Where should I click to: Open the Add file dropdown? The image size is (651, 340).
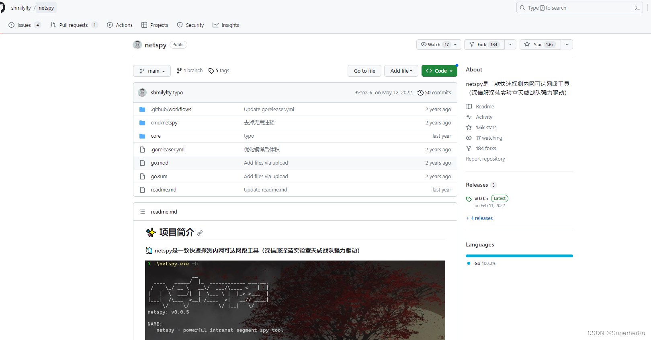click(401, 71)
